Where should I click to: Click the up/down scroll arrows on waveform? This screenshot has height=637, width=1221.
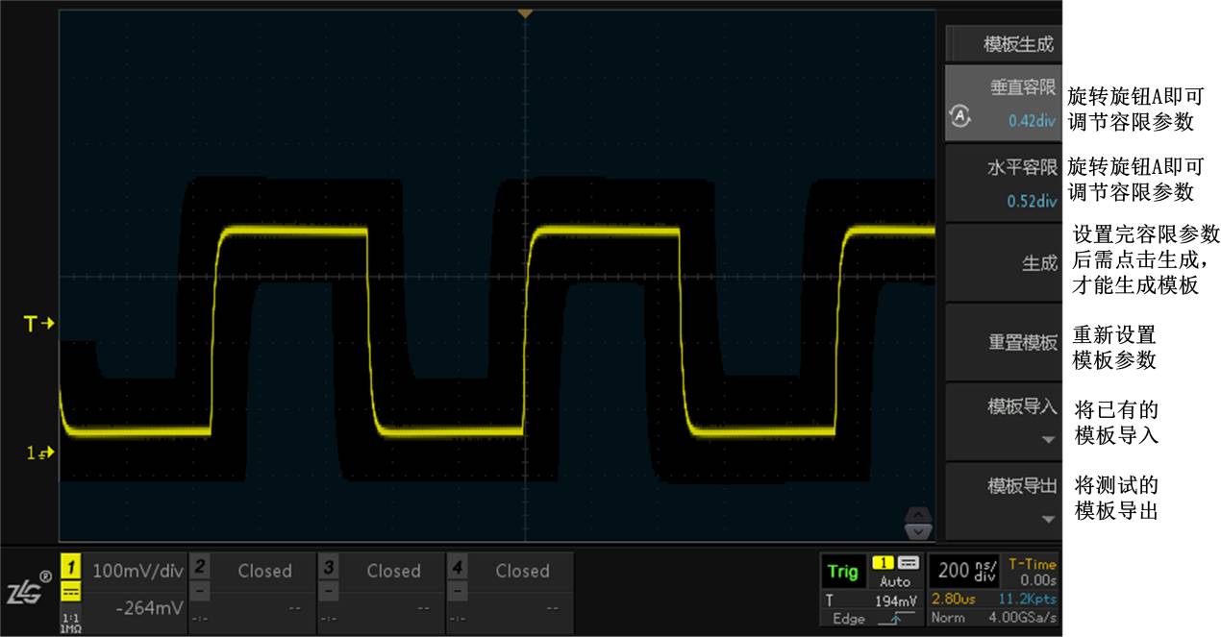click(919, 522)
